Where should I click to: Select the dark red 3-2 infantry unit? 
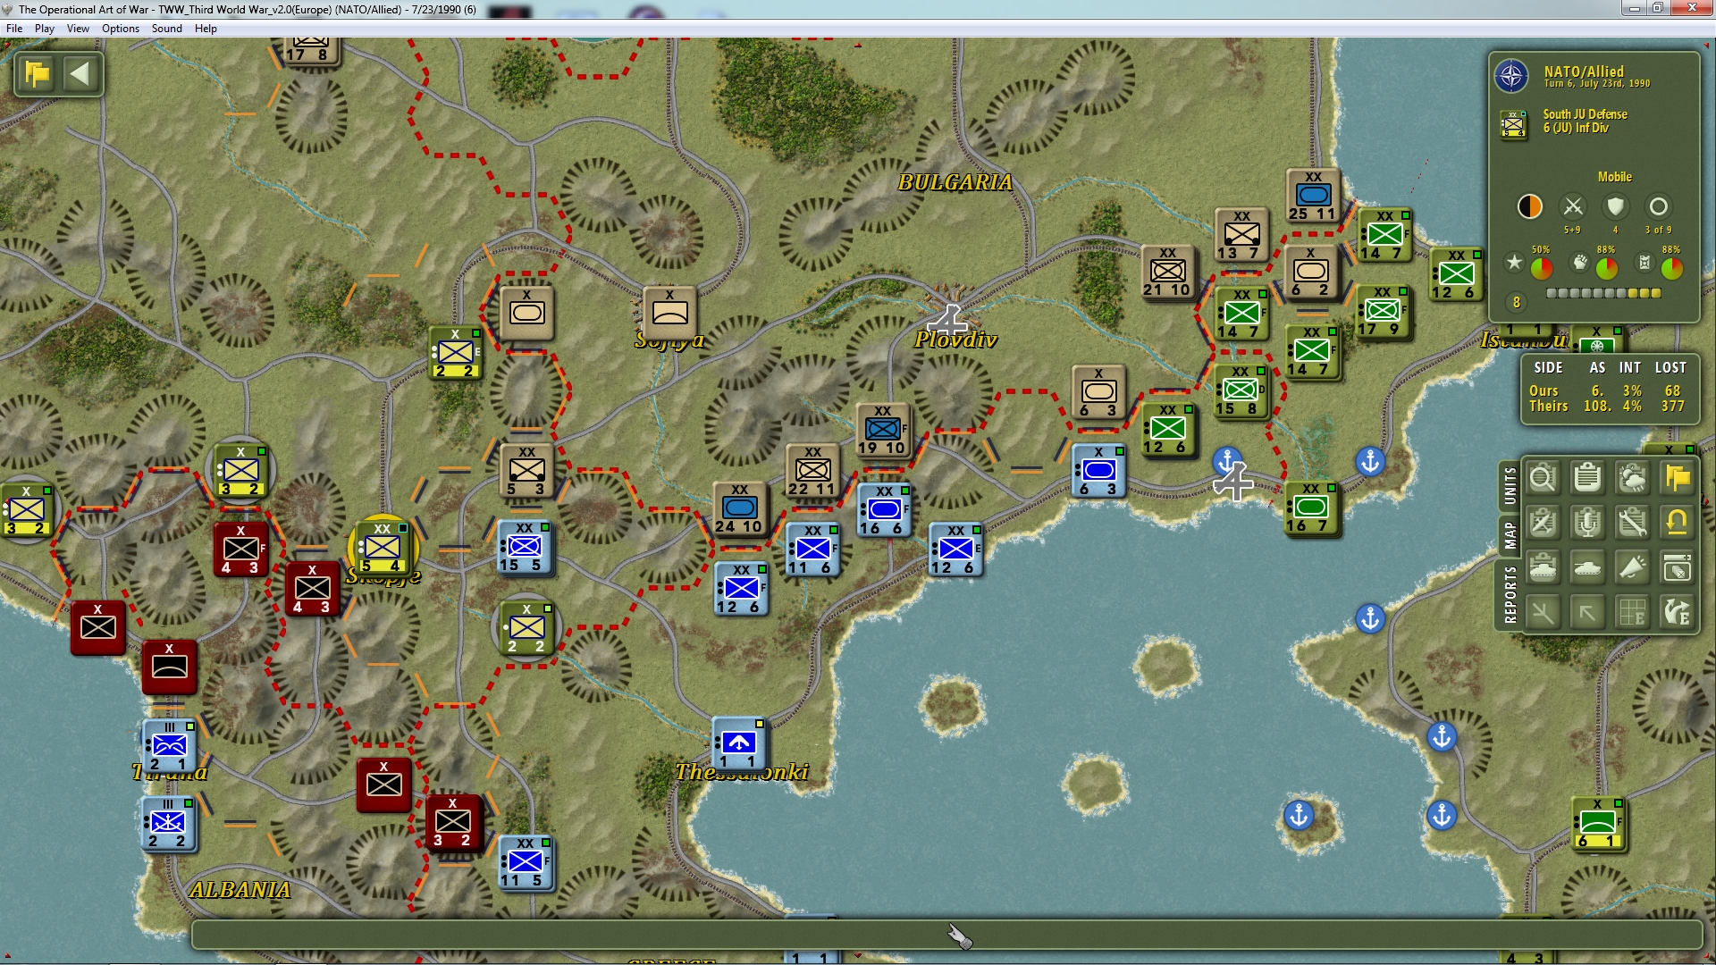[453, 822]
